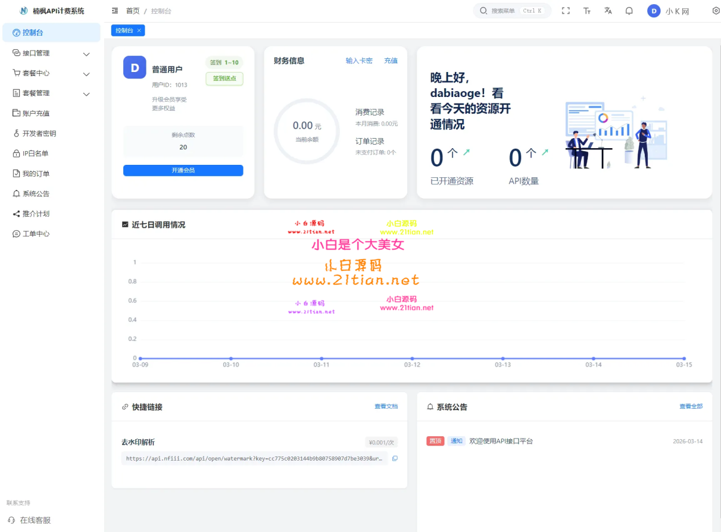721x532 pixels.
Task: Open the 开发者密钥 menu item
Action: tap(39, 133)
